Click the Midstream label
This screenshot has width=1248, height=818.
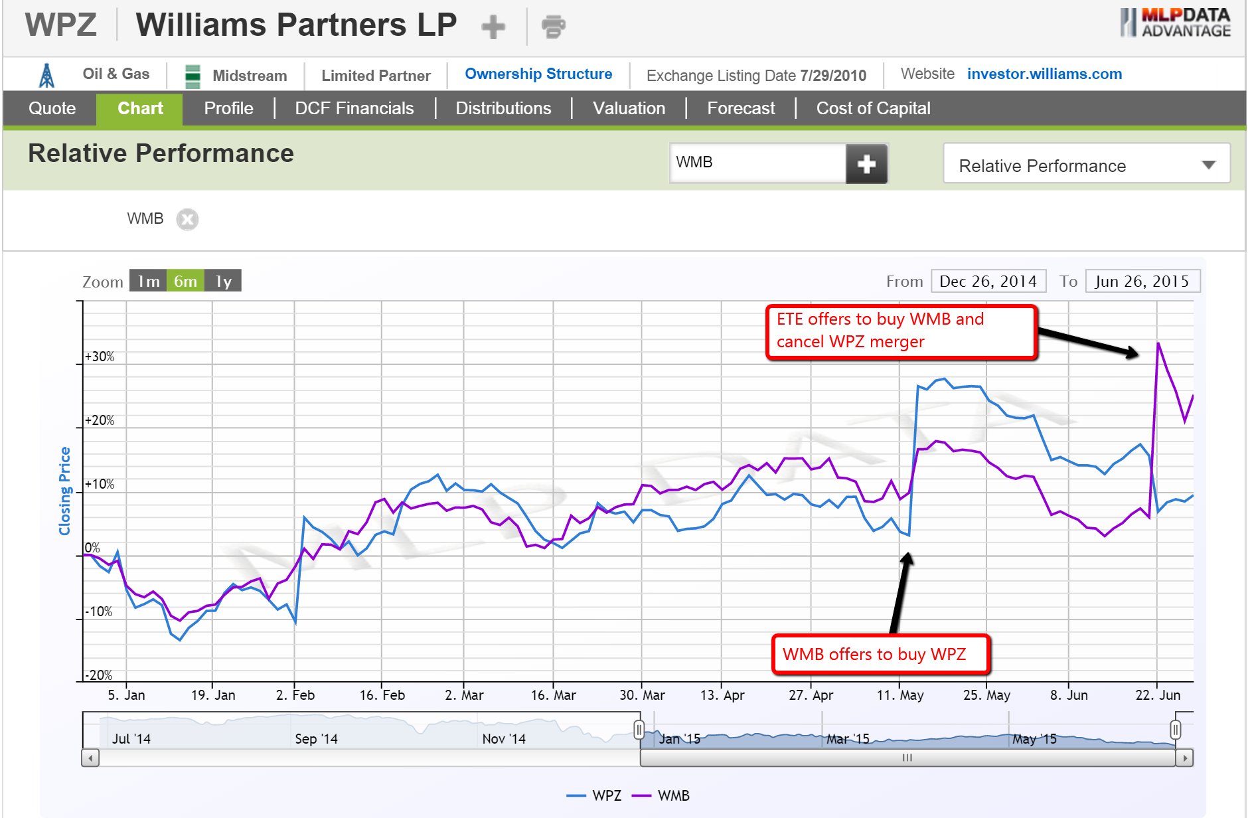[x=250, y=76]
